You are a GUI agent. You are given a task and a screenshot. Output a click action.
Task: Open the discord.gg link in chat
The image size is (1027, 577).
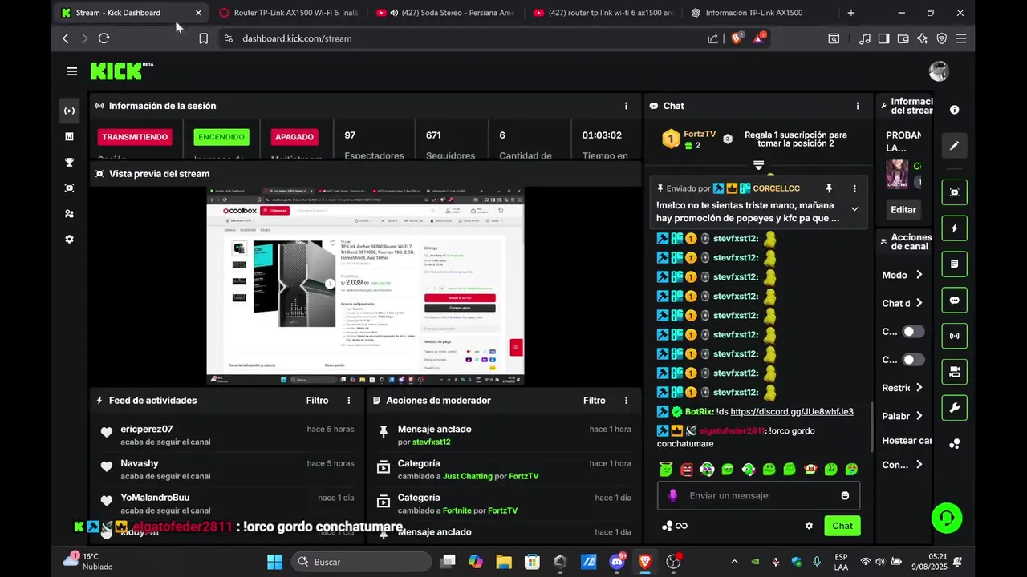click(792, 411)
